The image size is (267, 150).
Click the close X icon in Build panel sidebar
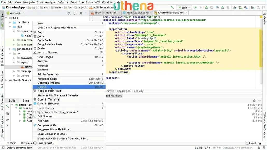tap(7, 125)
